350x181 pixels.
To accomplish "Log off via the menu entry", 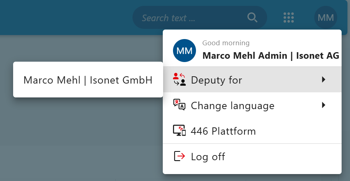I will click(252, 156).
